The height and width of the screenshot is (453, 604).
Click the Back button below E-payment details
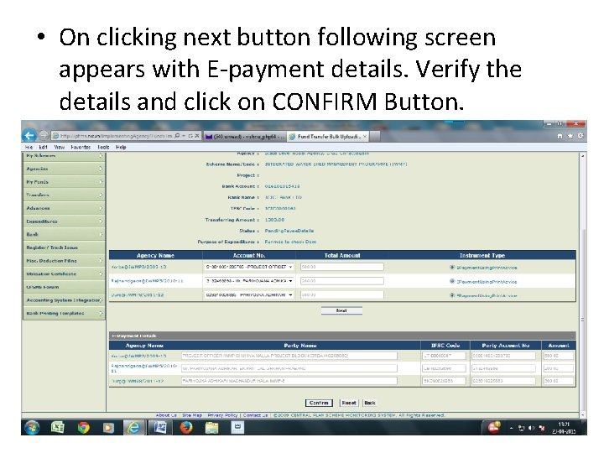pyautogui.click(x=370, y=403)
